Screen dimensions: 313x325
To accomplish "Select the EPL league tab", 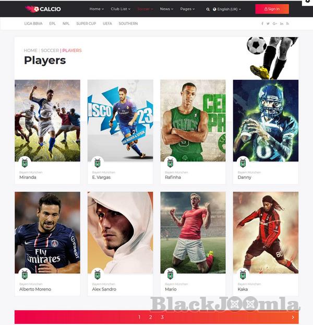I will click(52, 24).
